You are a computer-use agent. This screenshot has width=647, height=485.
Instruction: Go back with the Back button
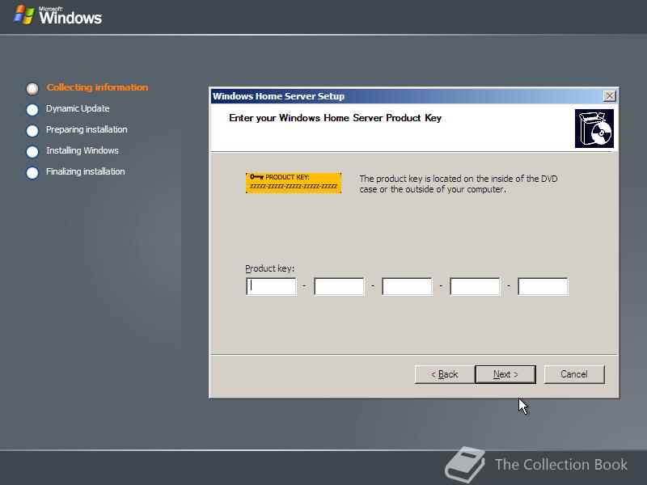[x=444, y=374]
